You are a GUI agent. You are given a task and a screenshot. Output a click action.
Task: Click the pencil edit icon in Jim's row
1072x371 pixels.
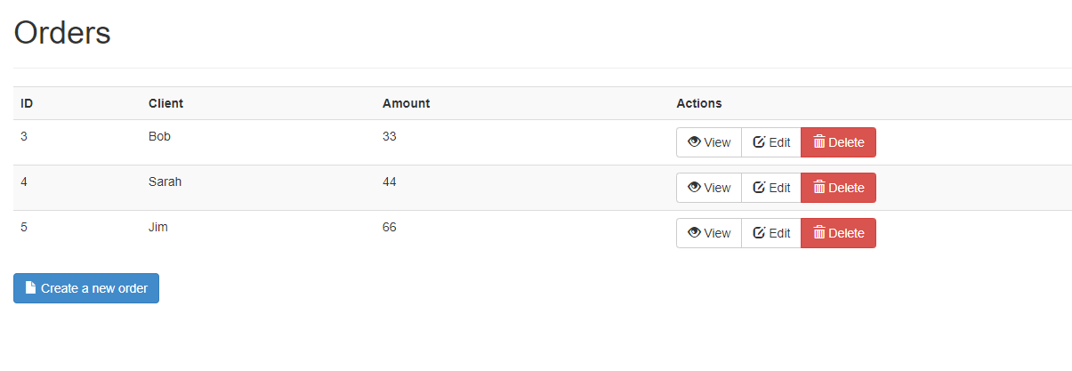point(759,232)
